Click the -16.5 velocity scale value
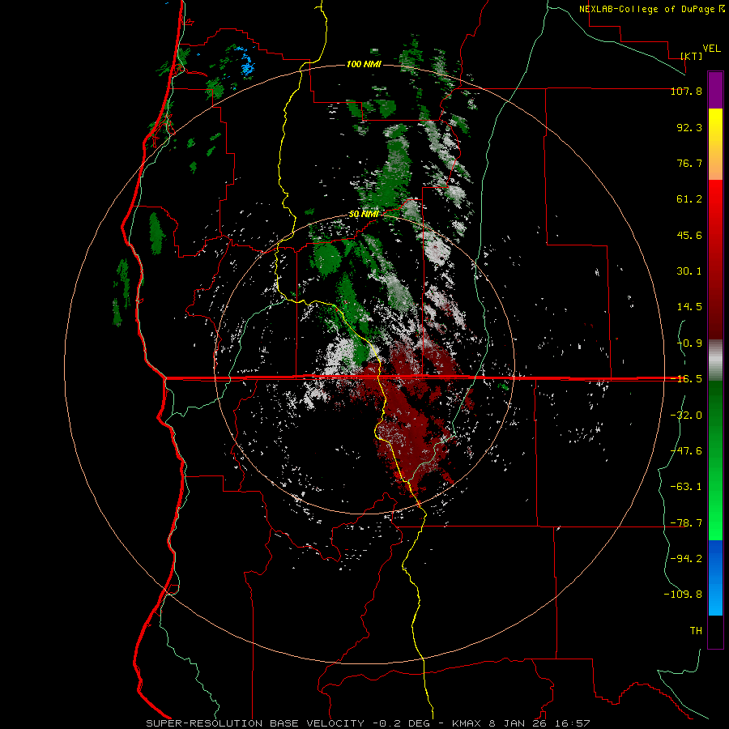This screenshot has width=729, height=729. click(686, 379)
